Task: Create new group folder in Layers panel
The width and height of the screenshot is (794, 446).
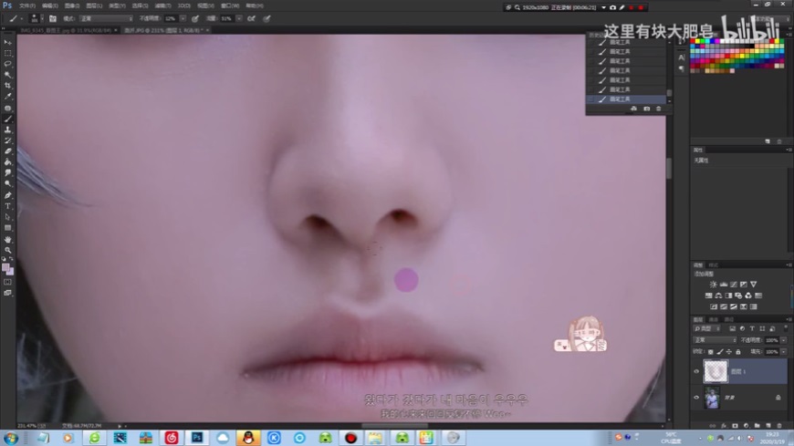Action: pos(757,426)
